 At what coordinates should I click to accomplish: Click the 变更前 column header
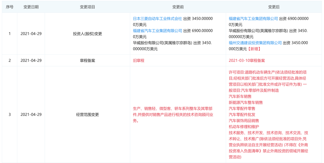coord(178,7)
